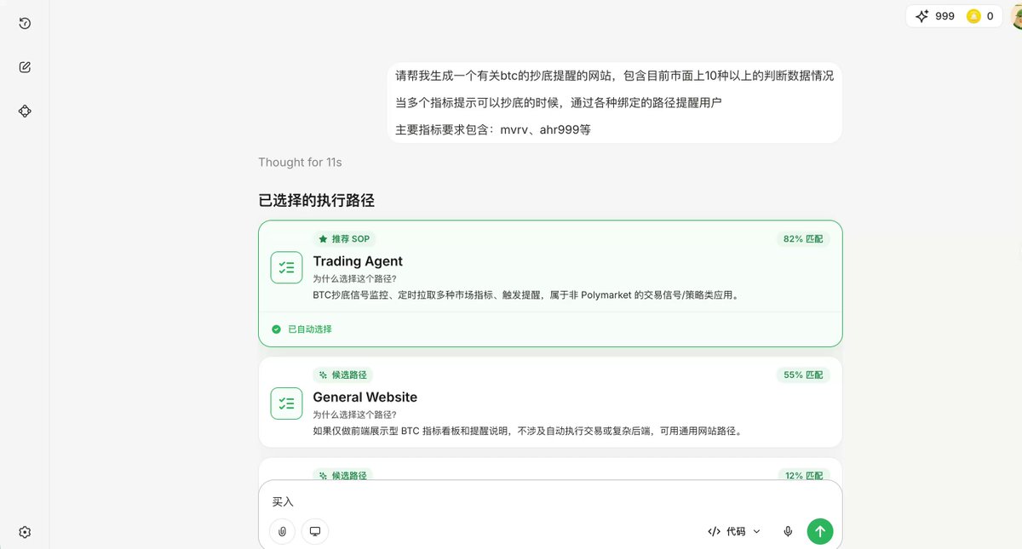The image size is (1022, 549).
Task: Click the sparkle credits icon showing 999
Action: pyautogui.click(x=922, y=16)
